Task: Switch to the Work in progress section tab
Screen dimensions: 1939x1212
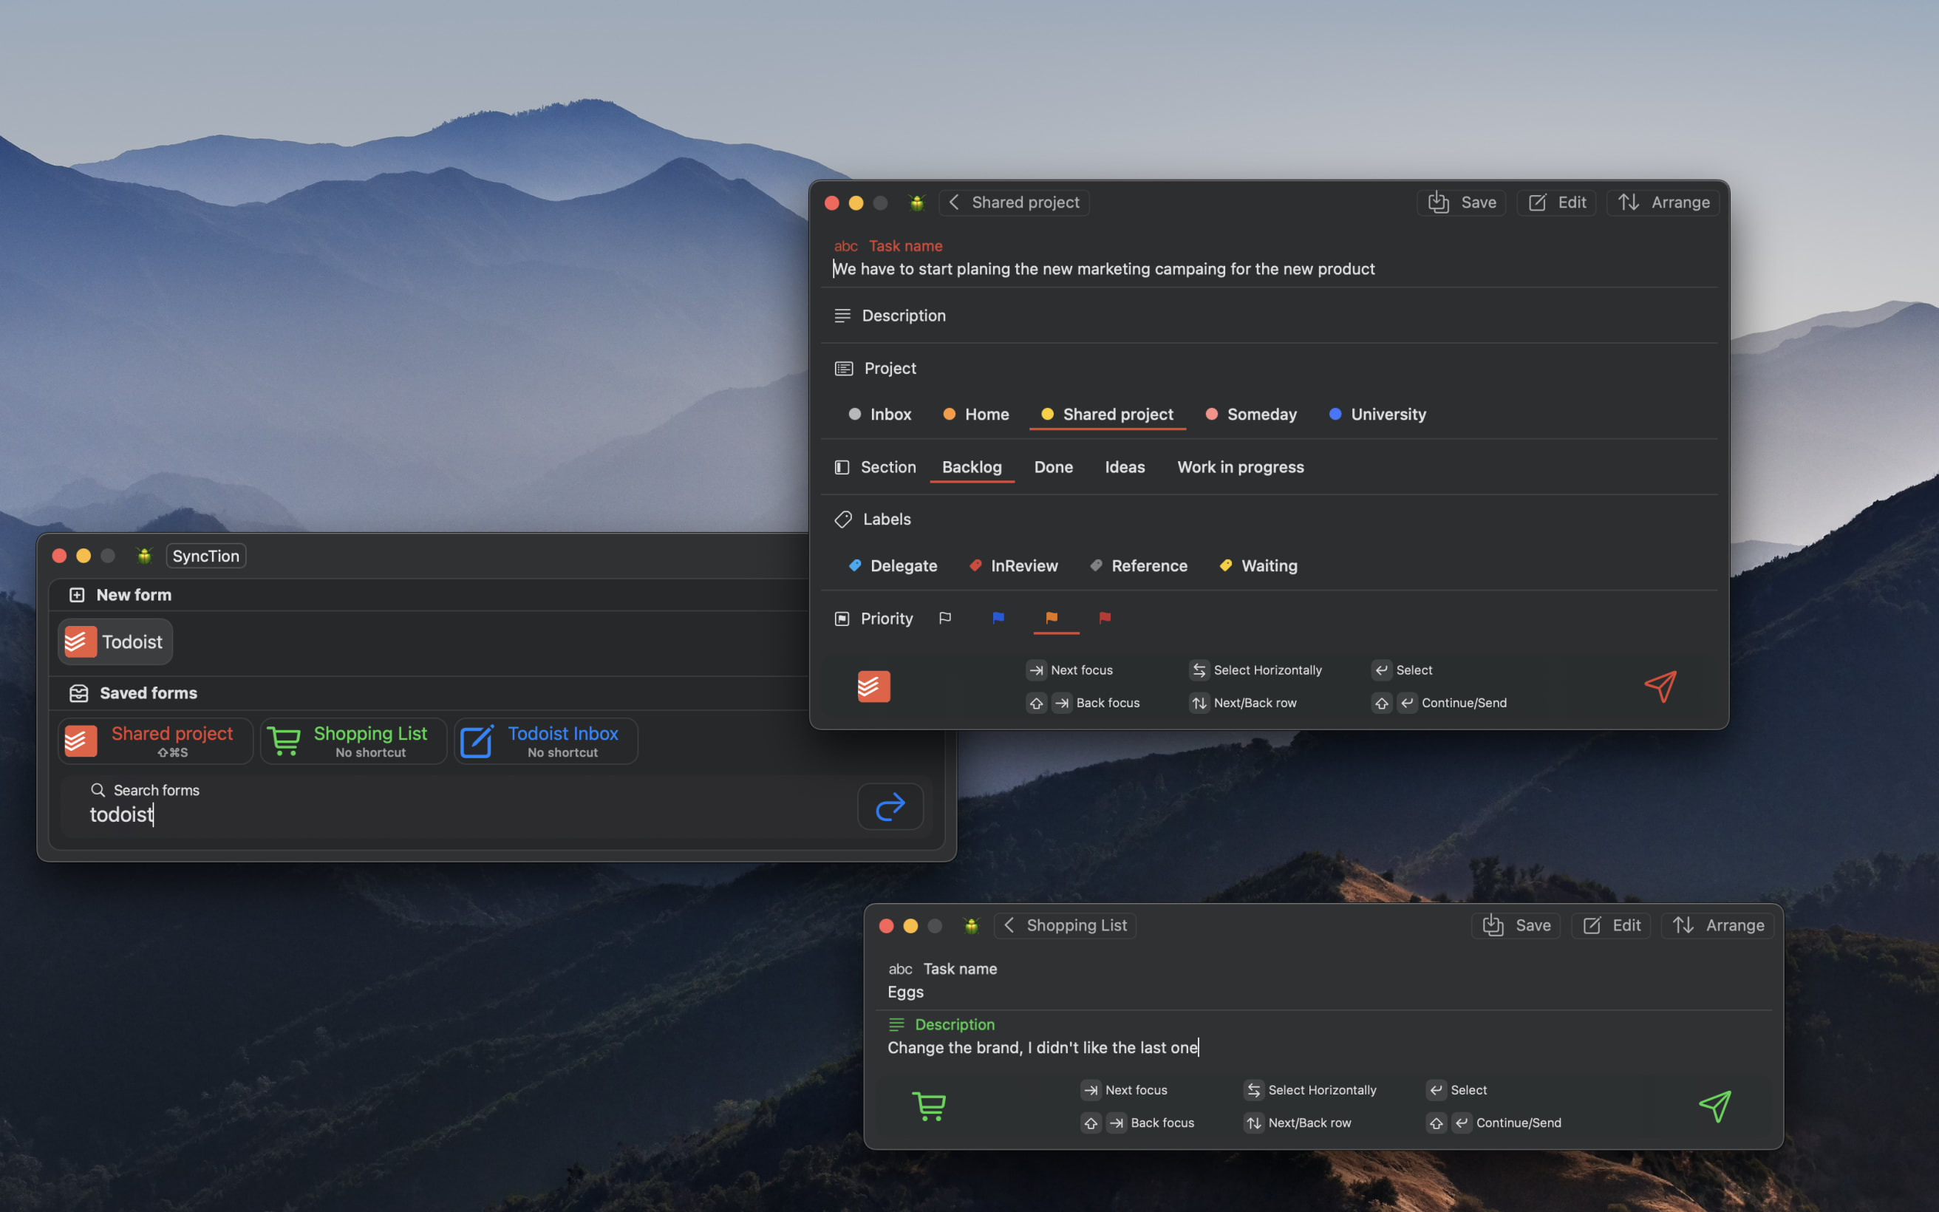Action: [x=1240, y=465]
